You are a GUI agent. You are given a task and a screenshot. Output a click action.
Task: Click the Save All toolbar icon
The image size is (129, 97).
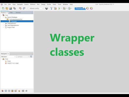pyautogui.click(x=15, y=8)
